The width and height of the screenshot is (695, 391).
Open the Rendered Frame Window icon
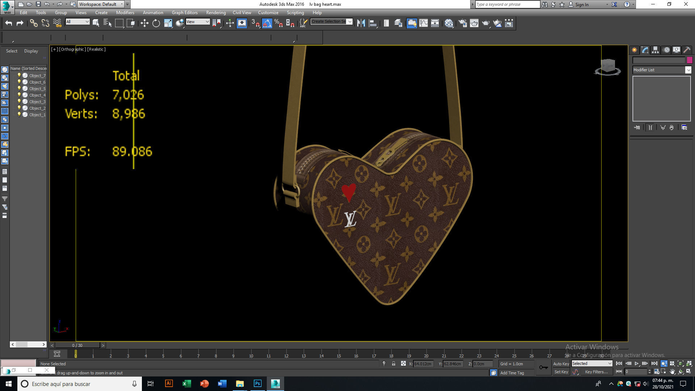(474, 23)
